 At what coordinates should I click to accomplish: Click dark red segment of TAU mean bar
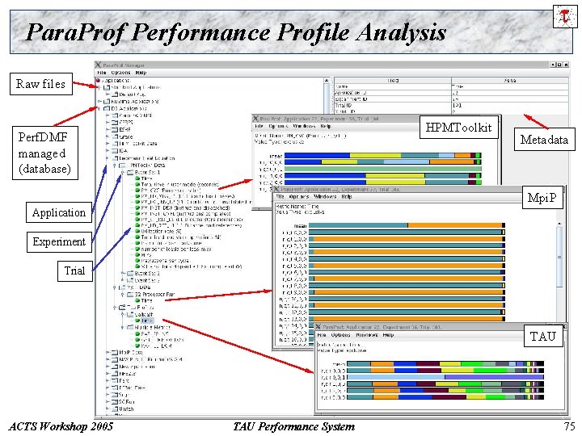tap(428, 363)
